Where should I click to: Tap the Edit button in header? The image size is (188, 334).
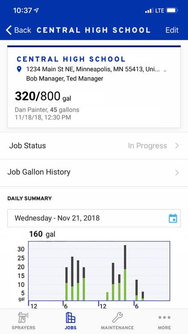coord(172,30)
